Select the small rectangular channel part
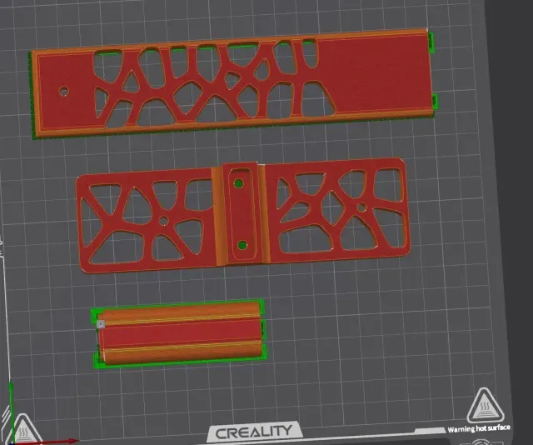 click(x=179, y=334)
